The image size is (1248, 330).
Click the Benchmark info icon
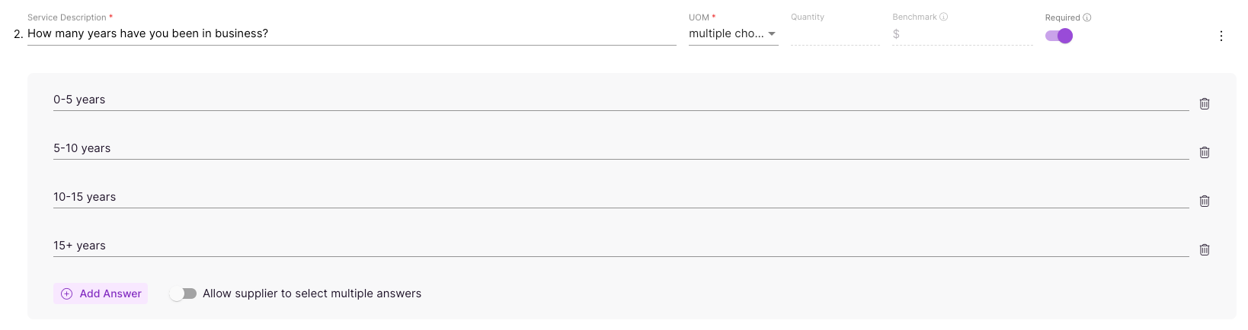tap(944, 17)
